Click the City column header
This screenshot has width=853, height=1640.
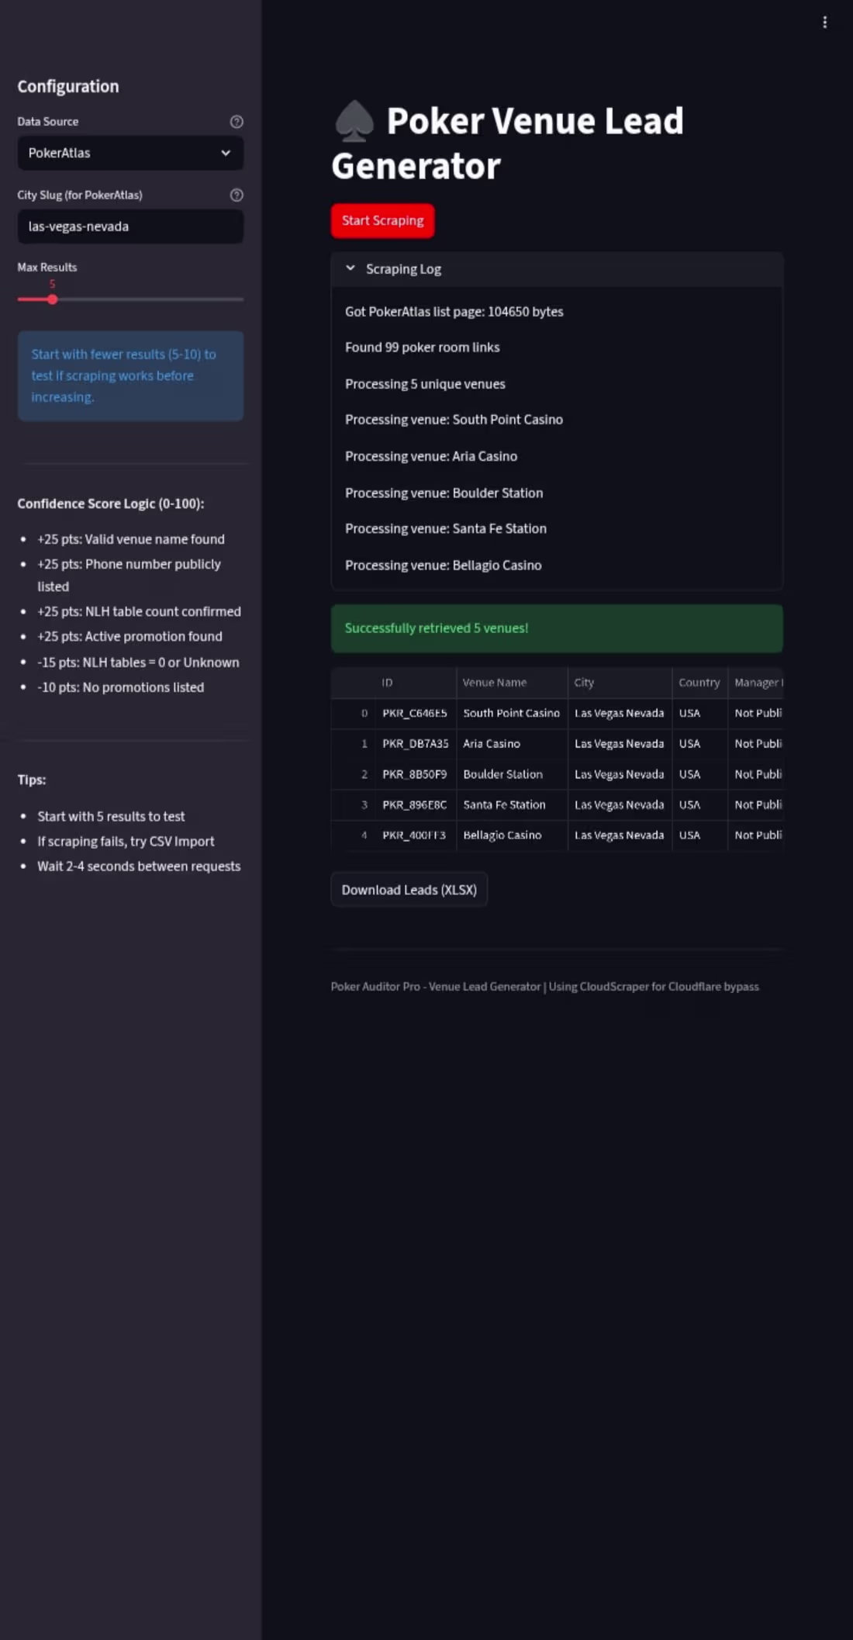coord(584,683)
